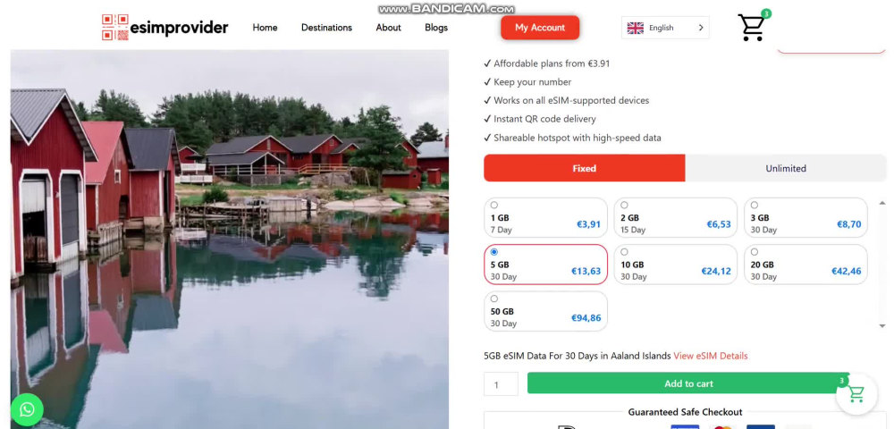Viewport: 894px width, 429px height.
Task: Open the View eSIM Details link
Action: tap(711, 356)
